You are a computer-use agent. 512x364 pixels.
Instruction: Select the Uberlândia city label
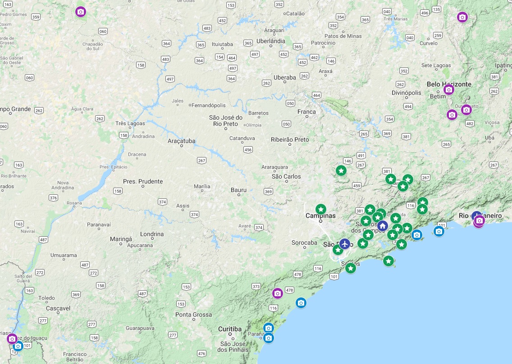[270, 40]
